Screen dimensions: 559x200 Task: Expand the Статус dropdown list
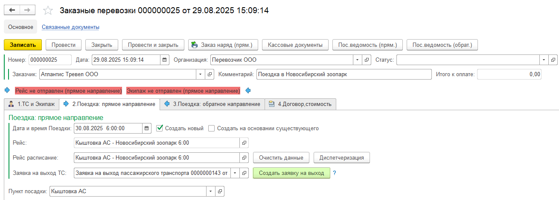click(544, 60)
